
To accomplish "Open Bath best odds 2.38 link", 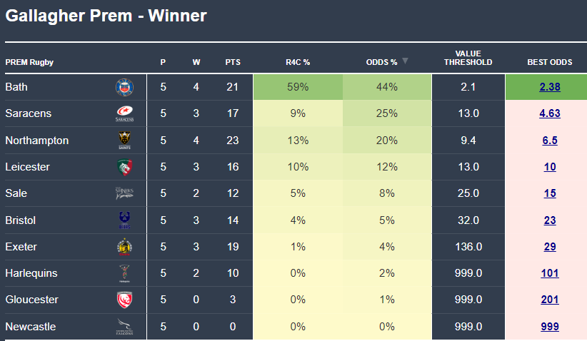I will 549,87.
